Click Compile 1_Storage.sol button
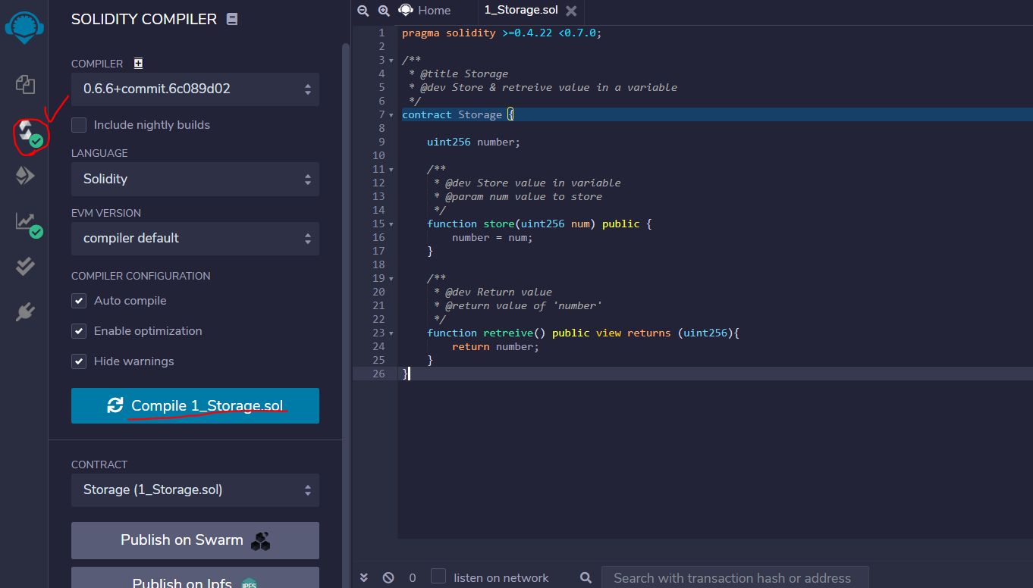The height and width of the screenshot is (588, 1033). point(195,405)
